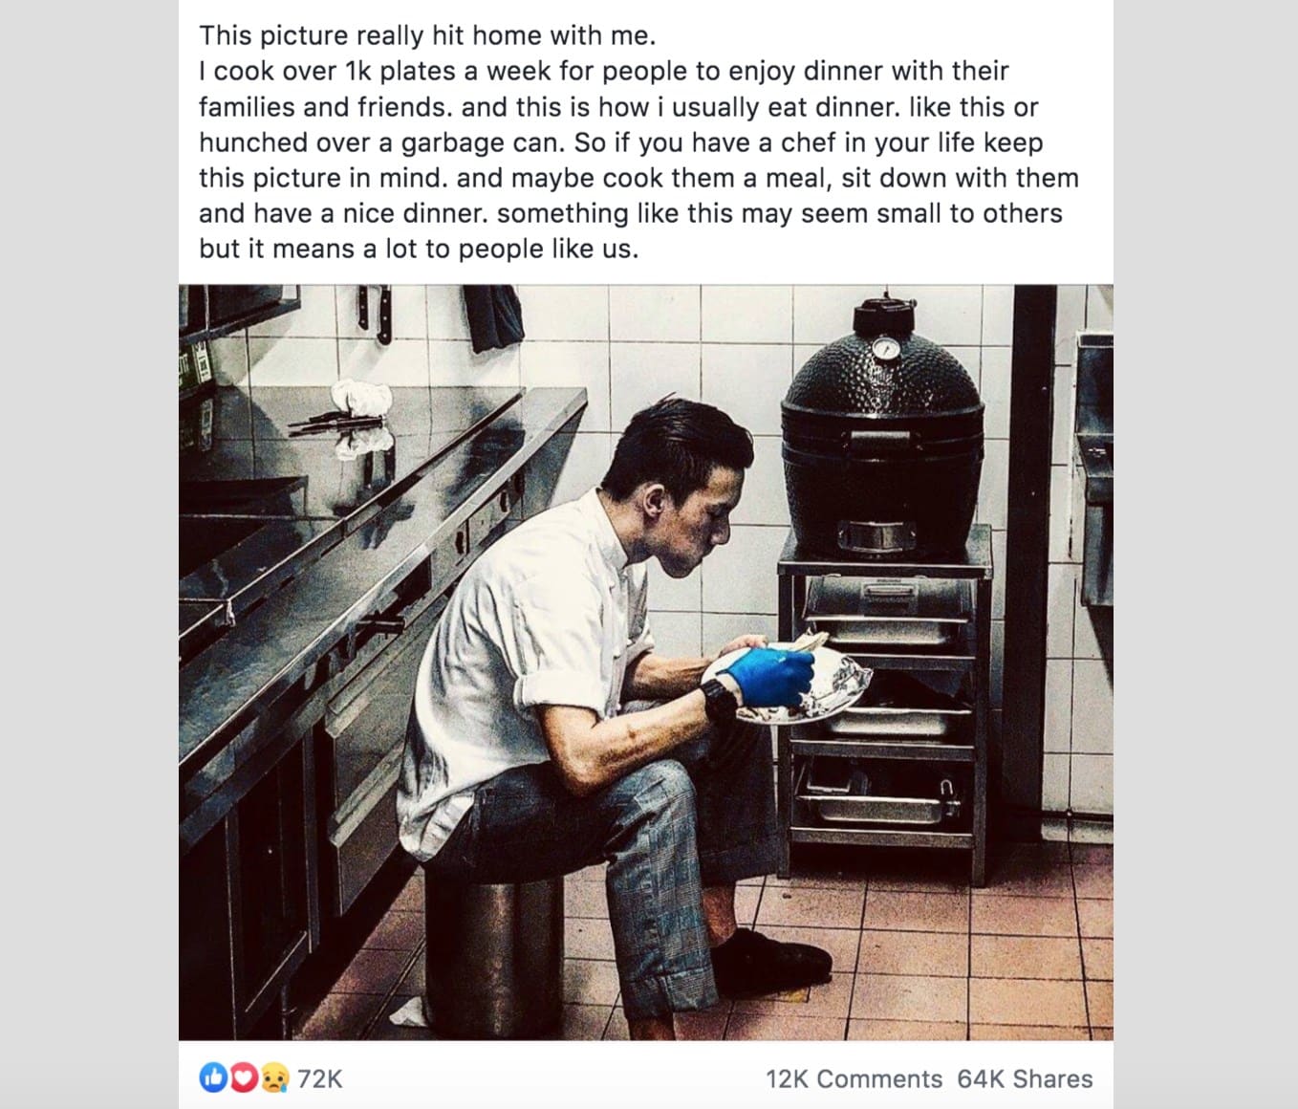Click the sad crying-face reaction icon
Viewport: 1298px width, 1109px height.
273,1078
